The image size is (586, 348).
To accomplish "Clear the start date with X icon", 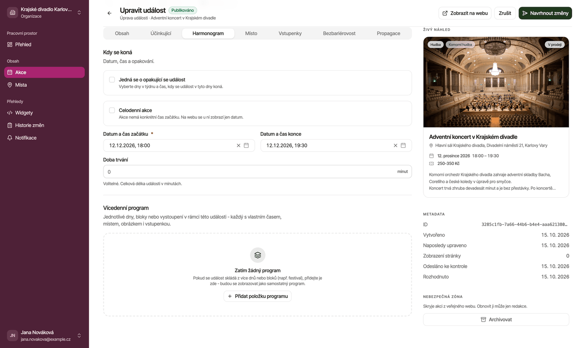I will [239, 145].
